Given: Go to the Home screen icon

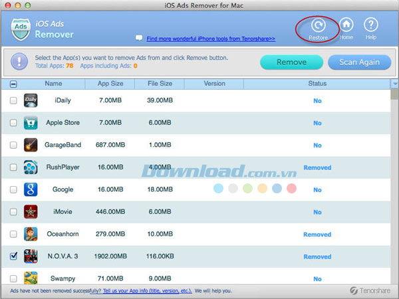Looking at the screenshot, I should point(346,26).
